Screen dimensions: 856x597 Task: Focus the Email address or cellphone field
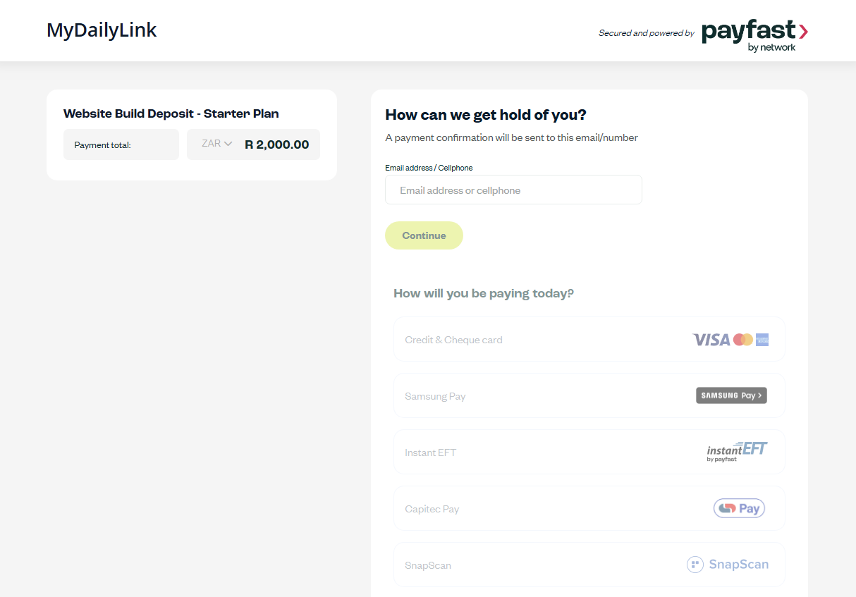[513, 190]
